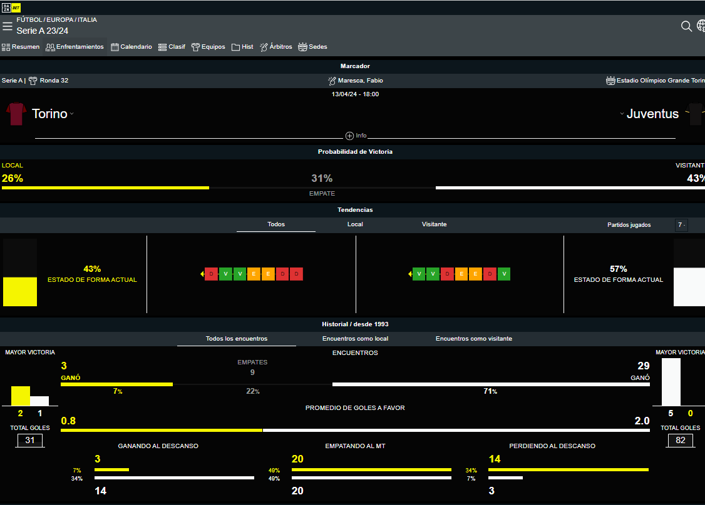Image resolution: width=705 pixels, height=505 pixels.
Task: Open the Calendario menu item
Action: click(131, 47)
